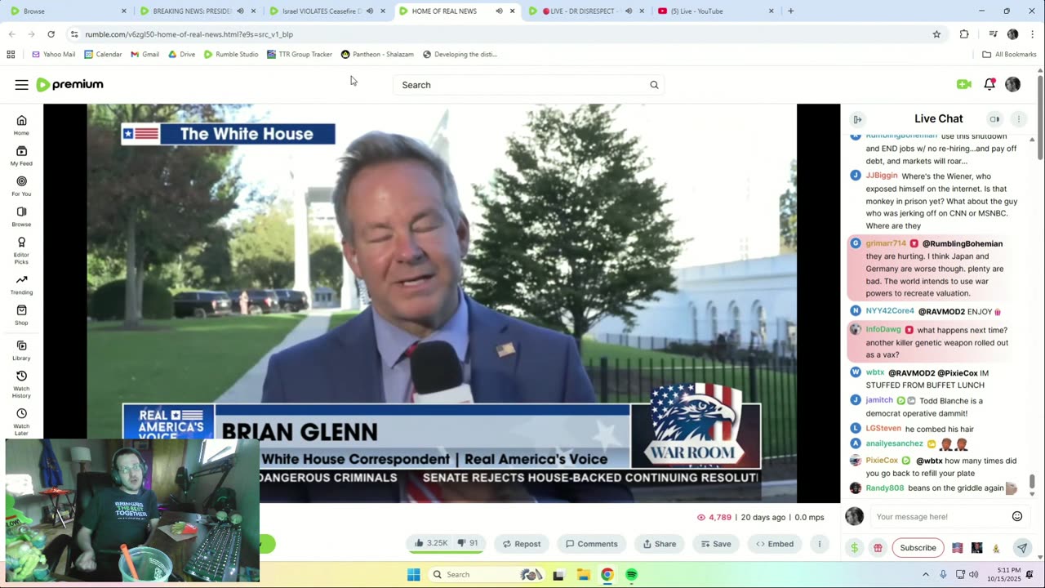Open the Rumble sidebar hamburger menu
Screen dimensions: 1045x588
[x=21, y=85]
